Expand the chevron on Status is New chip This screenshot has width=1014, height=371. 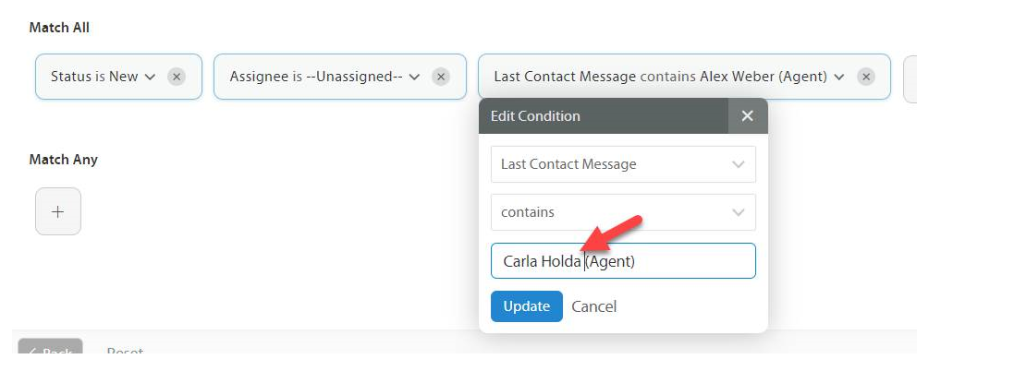(150, 77)
